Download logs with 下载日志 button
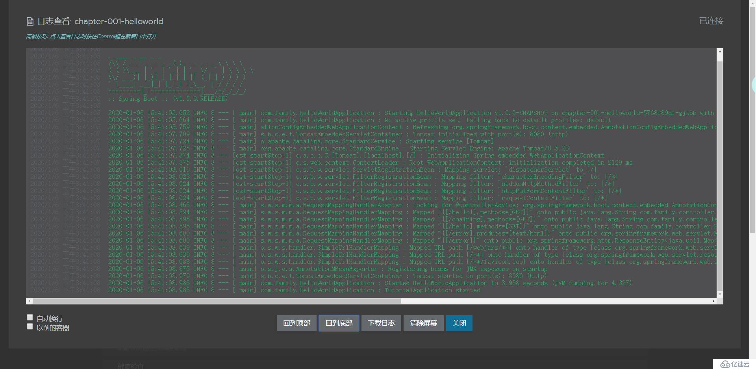The width and height of the screenshot is (756, 369). (381, 323)
